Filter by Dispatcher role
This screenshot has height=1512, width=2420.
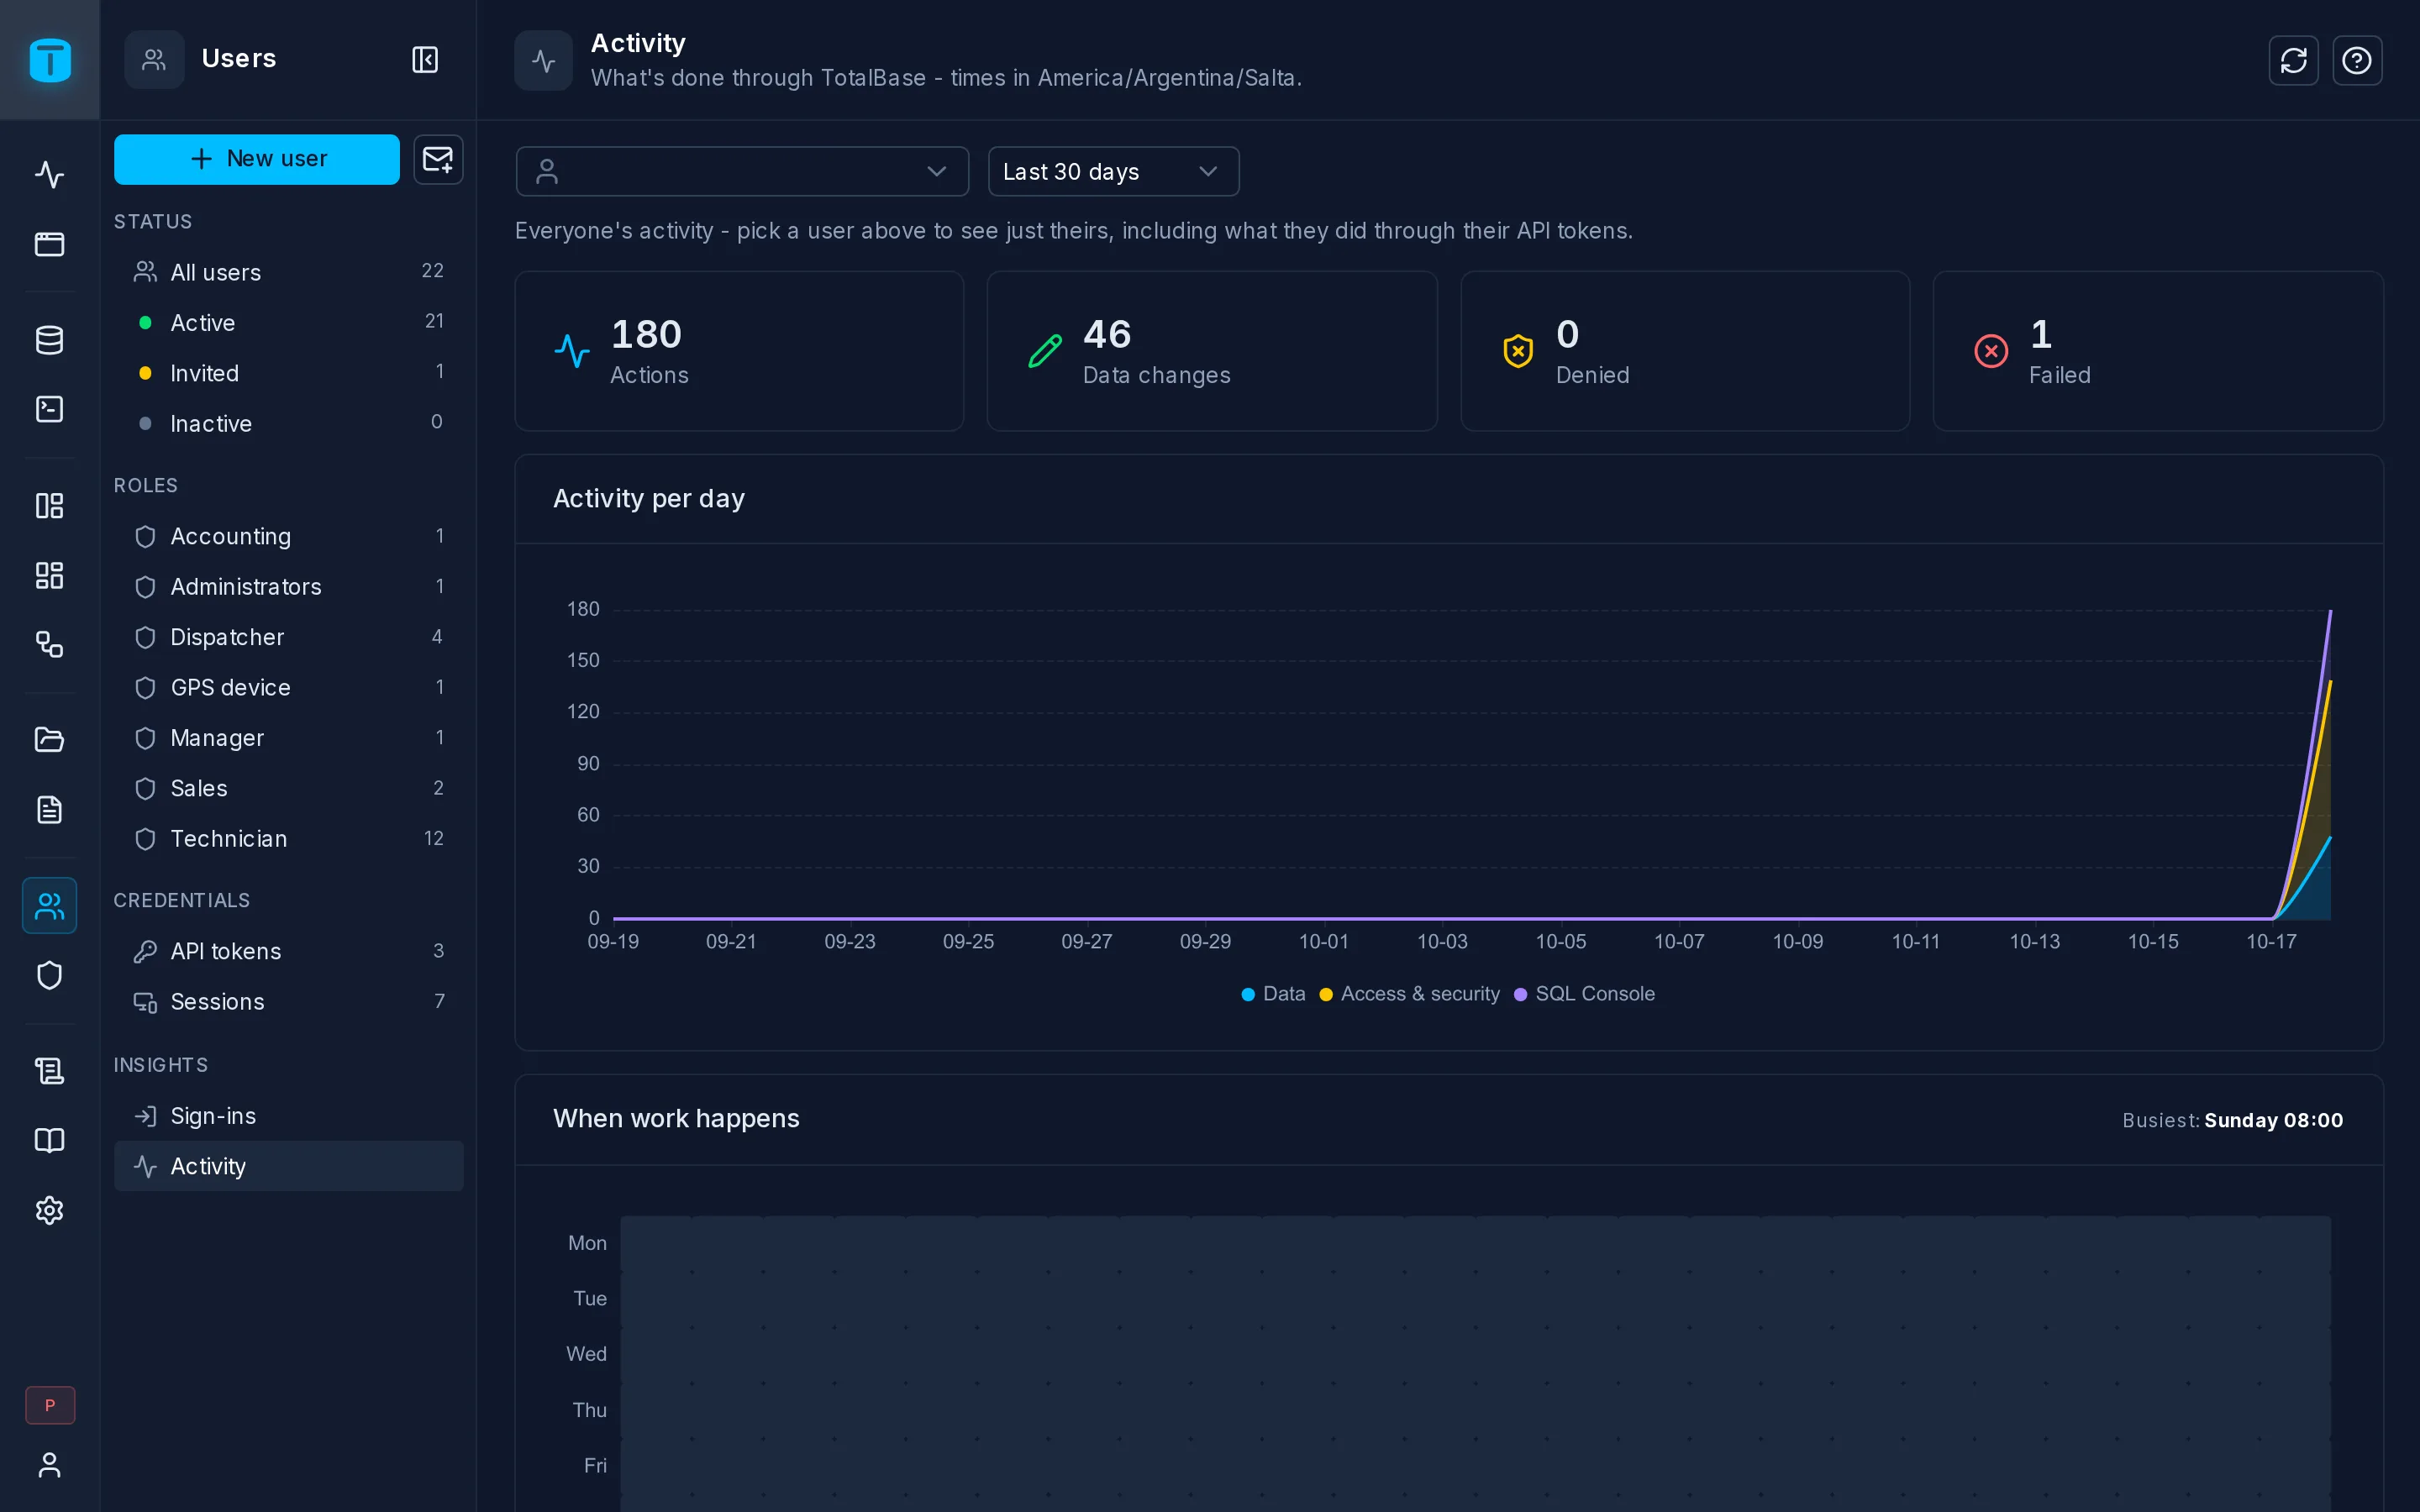tap(289, 637)
